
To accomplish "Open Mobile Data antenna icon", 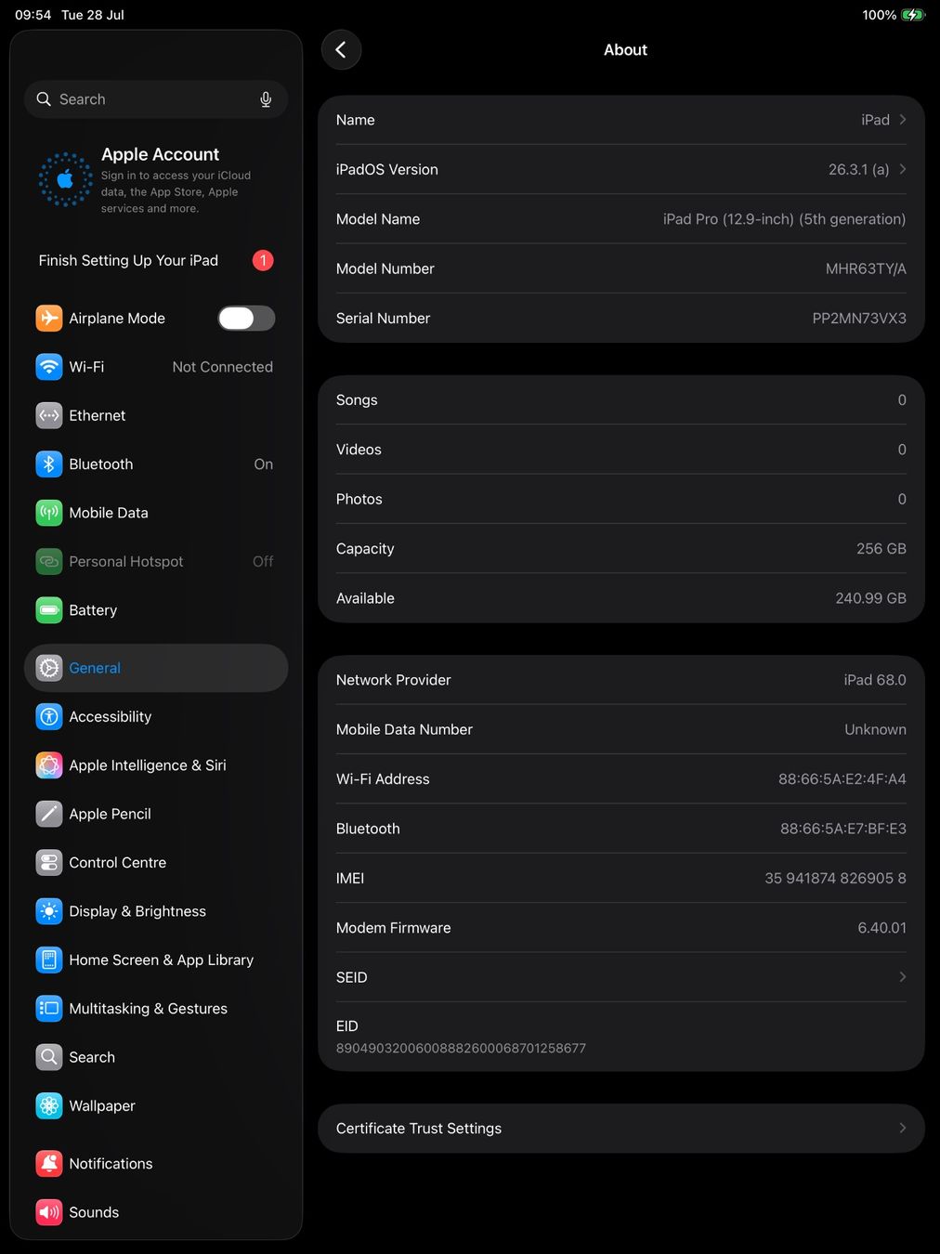I will click(x=49, y=513).
